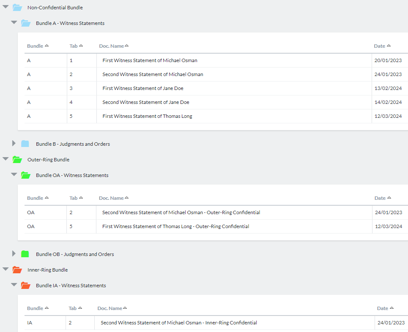Open Thomas Long Outer-Ring Confidential statement
This screenshot has height=332, width=408.
point(175,226)
